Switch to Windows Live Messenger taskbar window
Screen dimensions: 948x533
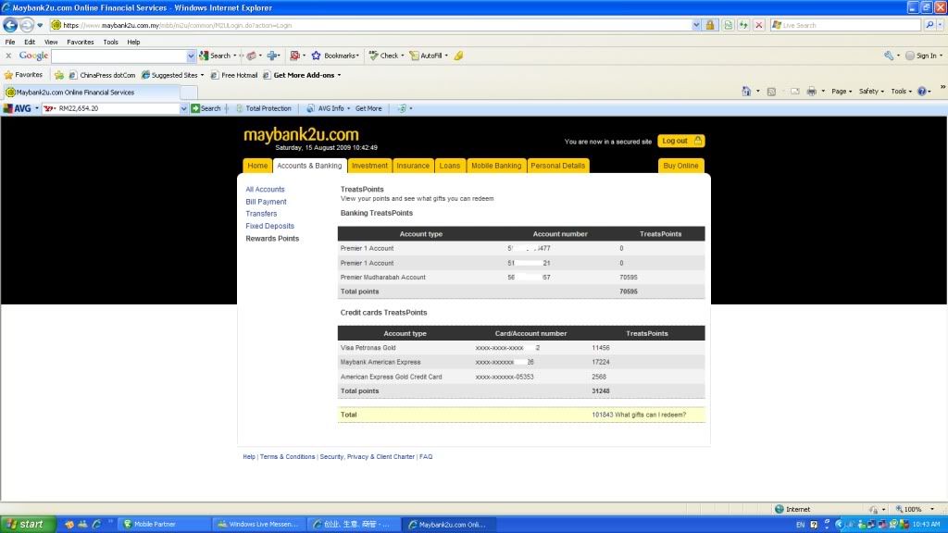coord(259,524)
